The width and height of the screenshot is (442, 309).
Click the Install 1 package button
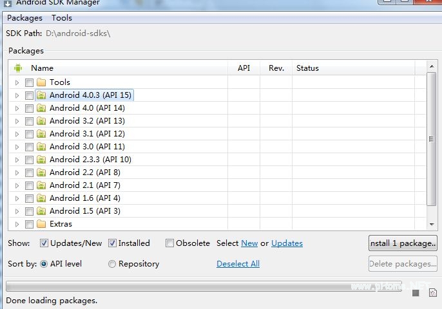coord(403,243)
